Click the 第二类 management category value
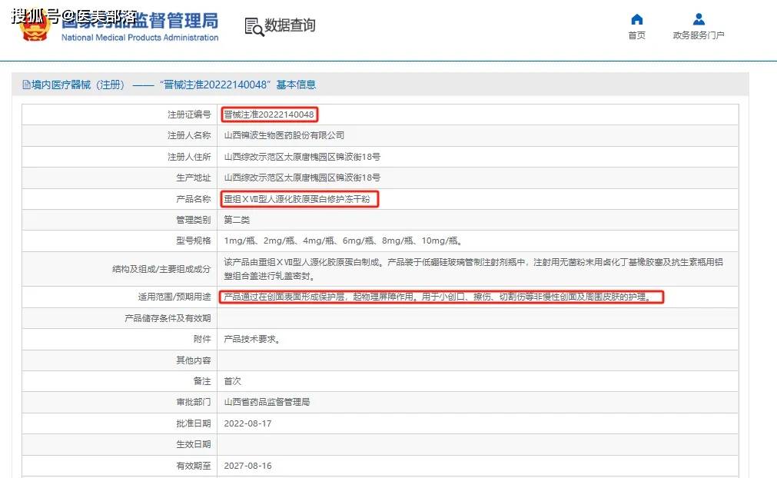777x478 pixels. point(237,220)
